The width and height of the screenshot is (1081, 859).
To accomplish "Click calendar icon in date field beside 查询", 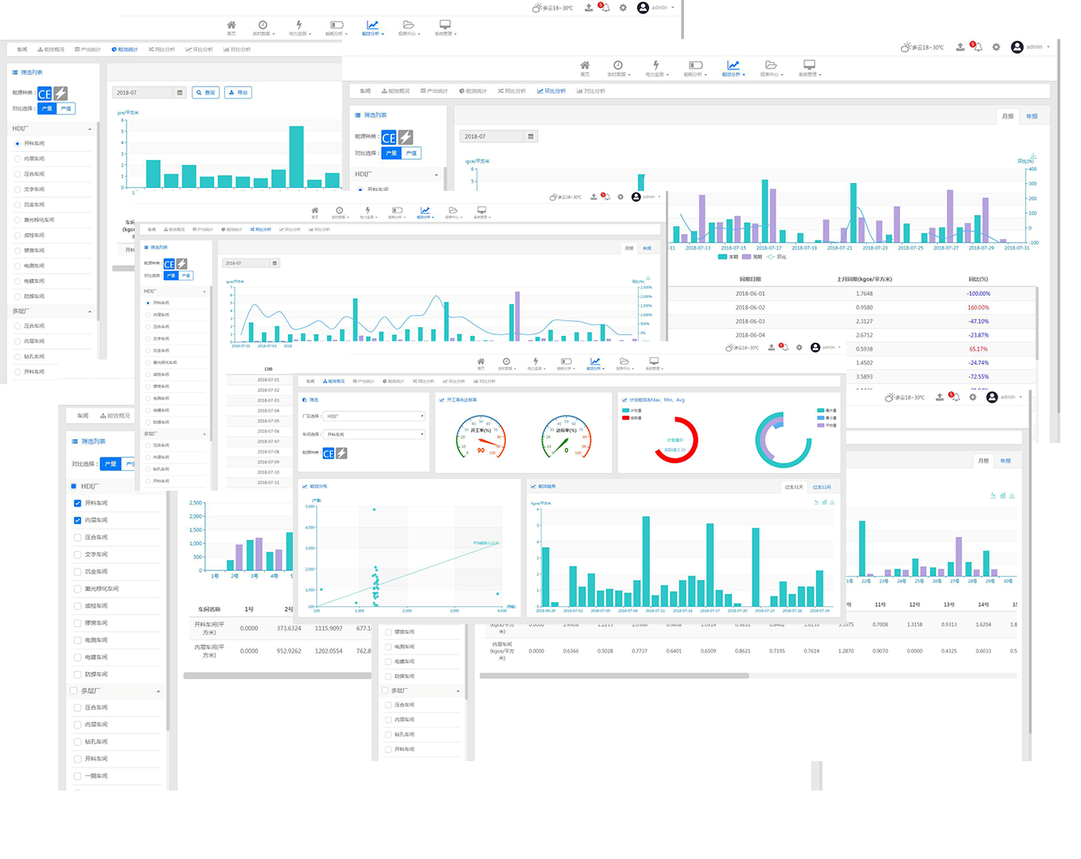I will 180,92.
